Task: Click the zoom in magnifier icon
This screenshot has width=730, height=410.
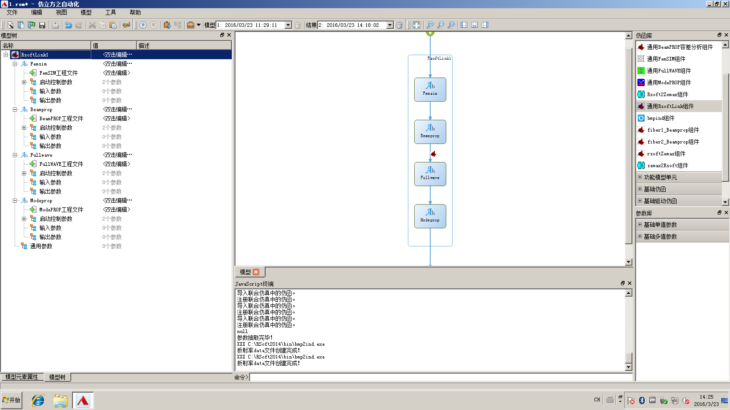Action: tap(430, 25)
